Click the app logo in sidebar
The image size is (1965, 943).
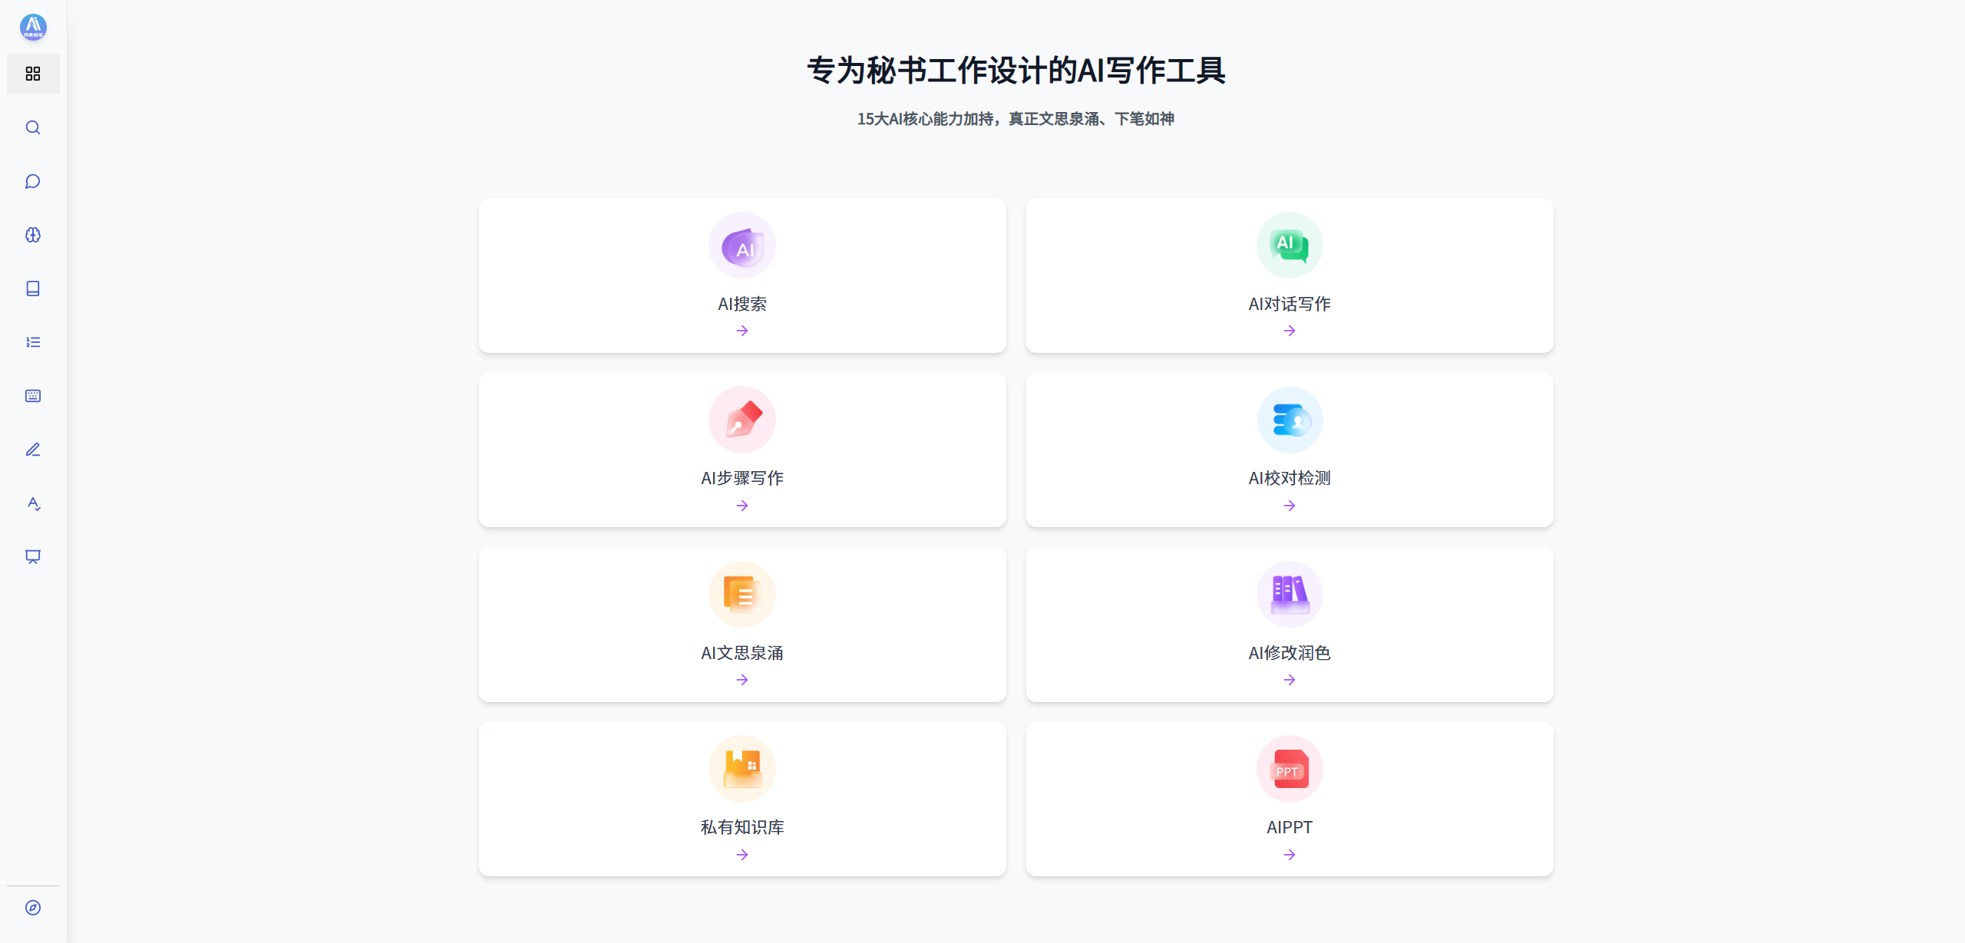33,27
